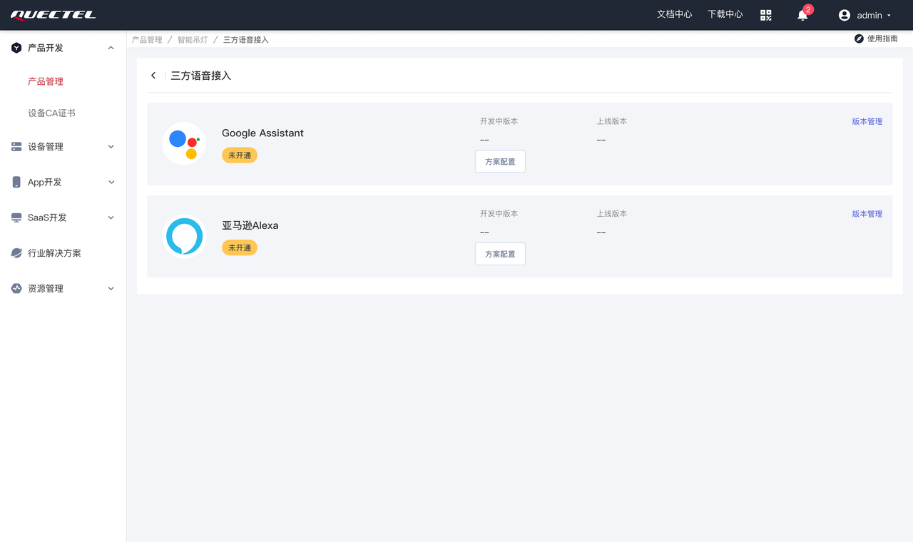Viewport: 913px width, 542px height.
Task: Collapse the 产品开发 sidebar section
Action: (x=111, y=48)
